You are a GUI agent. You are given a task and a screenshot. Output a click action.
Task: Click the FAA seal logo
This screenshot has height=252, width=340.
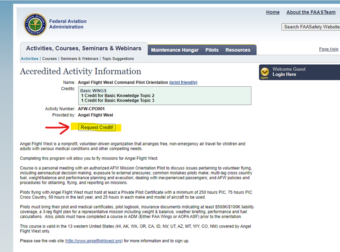coord(35,24)
